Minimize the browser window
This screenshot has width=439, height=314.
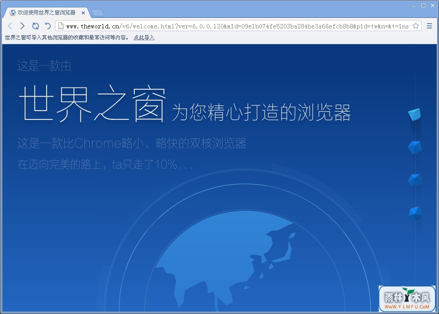click(x=414, y=6)
